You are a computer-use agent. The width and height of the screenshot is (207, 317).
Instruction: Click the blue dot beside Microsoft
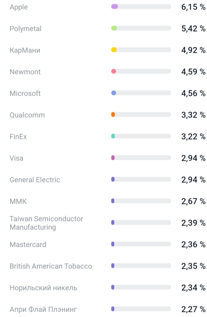click(114, 93)
